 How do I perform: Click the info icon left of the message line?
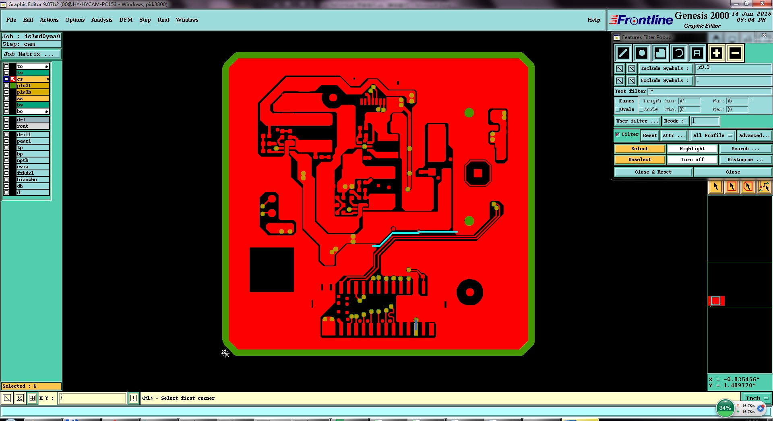tap(134, 398)
